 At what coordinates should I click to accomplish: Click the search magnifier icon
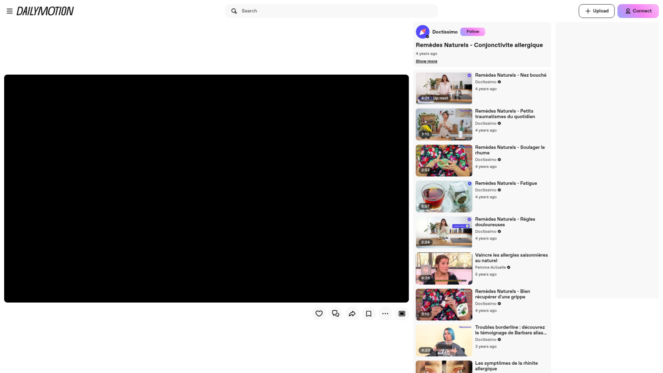[234, 11]
